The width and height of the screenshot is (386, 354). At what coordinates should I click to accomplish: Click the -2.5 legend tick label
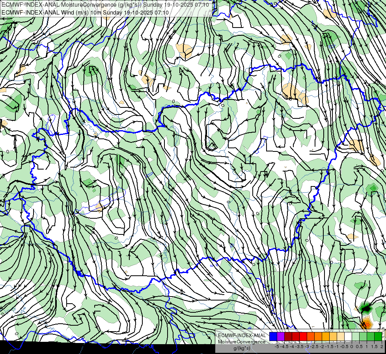(315, 347)
